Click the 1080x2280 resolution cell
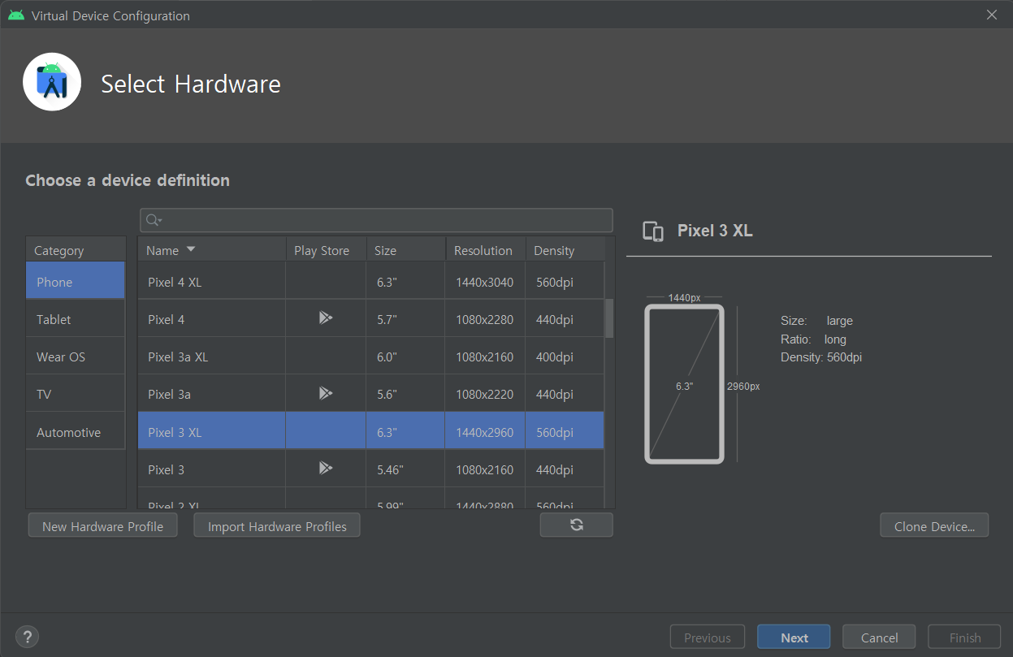The width and height of the screenshot is (1013, 657). [485, 319]
